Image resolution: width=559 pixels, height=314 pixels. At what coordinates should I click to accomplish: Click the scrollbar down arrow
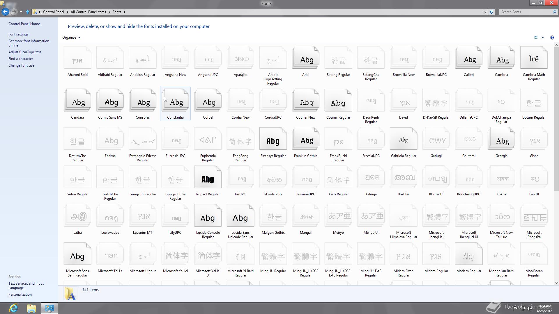pyautogui.click(x=556, y=283)
